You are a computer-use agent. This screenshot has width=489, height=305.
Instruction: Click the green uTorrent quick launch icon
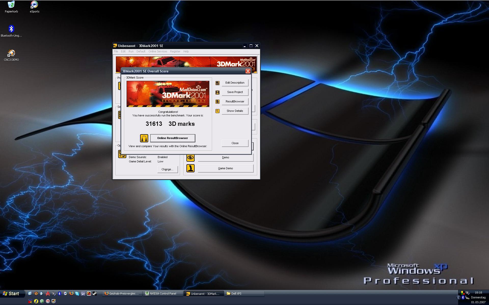[x=42, y=301]
